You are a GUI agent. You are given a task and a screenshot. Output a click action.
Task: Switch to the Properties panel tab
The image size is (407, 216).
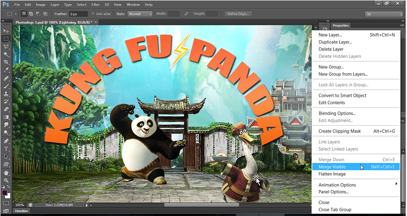[x=341, y=26]
